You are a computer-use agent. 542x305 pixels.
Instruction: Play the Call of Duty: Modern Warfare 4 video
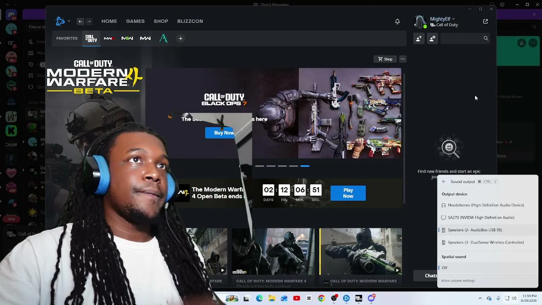click(273, 252)
